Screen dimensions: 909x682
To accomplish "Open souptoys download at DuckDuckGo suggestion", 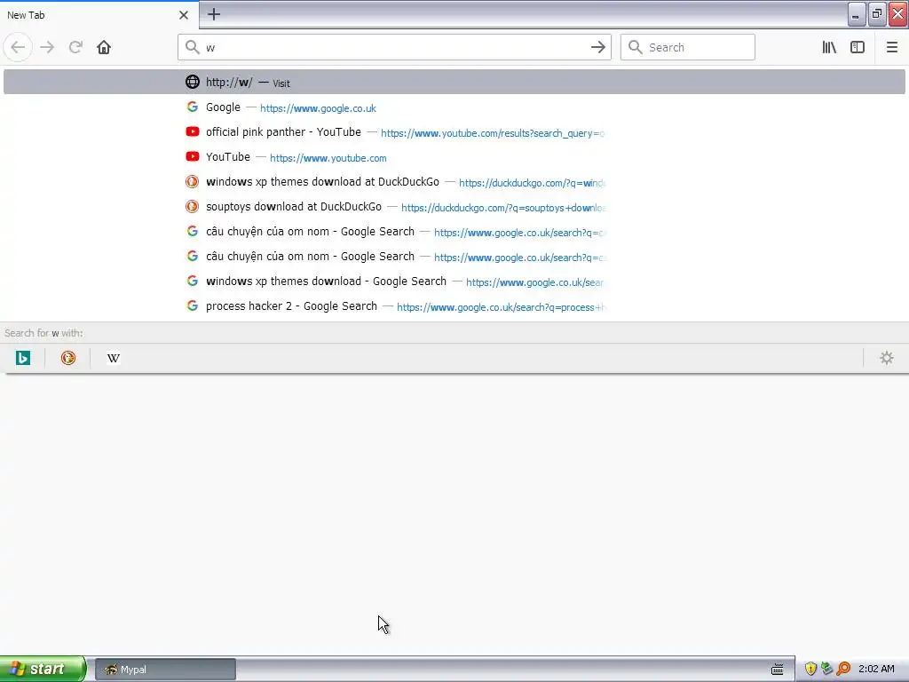I will pos(454,207).
